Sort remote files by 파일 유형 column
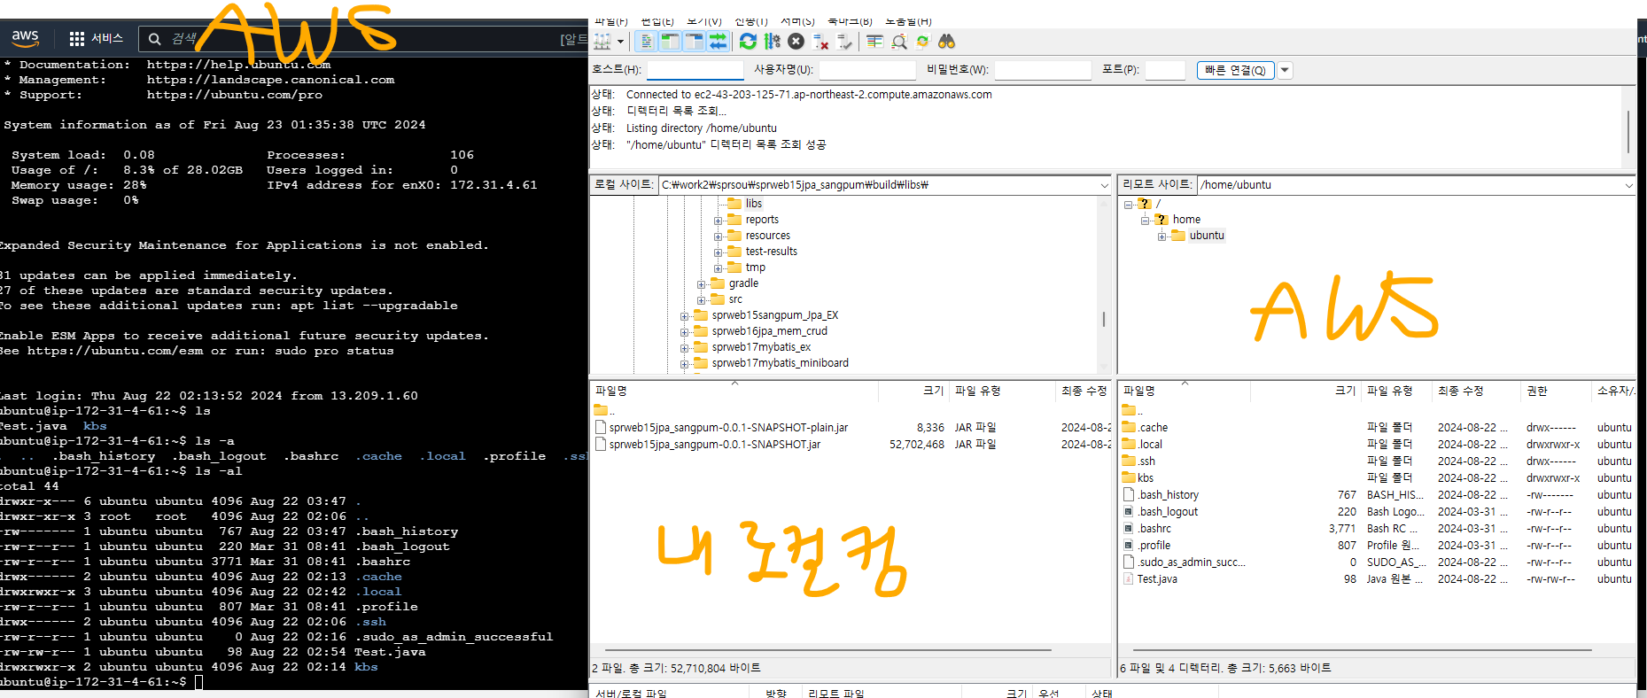The image size is (1647, 698). [x=1396, y=391]
